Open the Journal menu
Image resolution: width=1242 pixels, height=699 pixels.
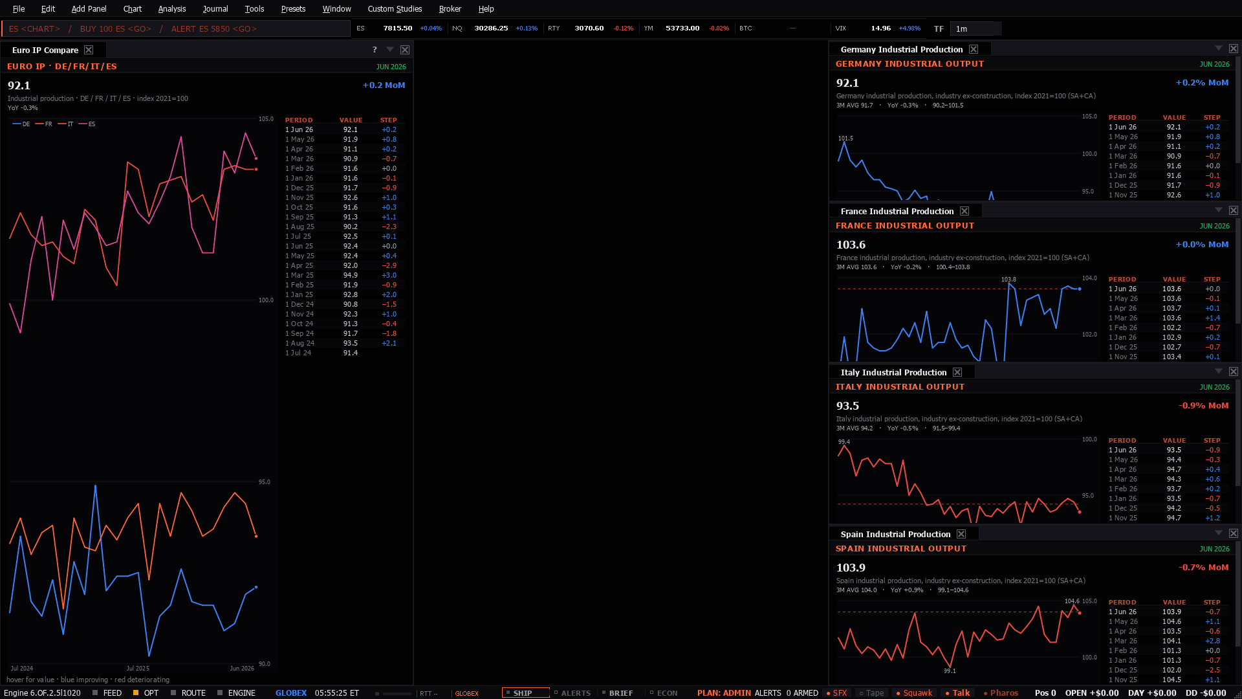pyautogui.click(x=215, y=8)
